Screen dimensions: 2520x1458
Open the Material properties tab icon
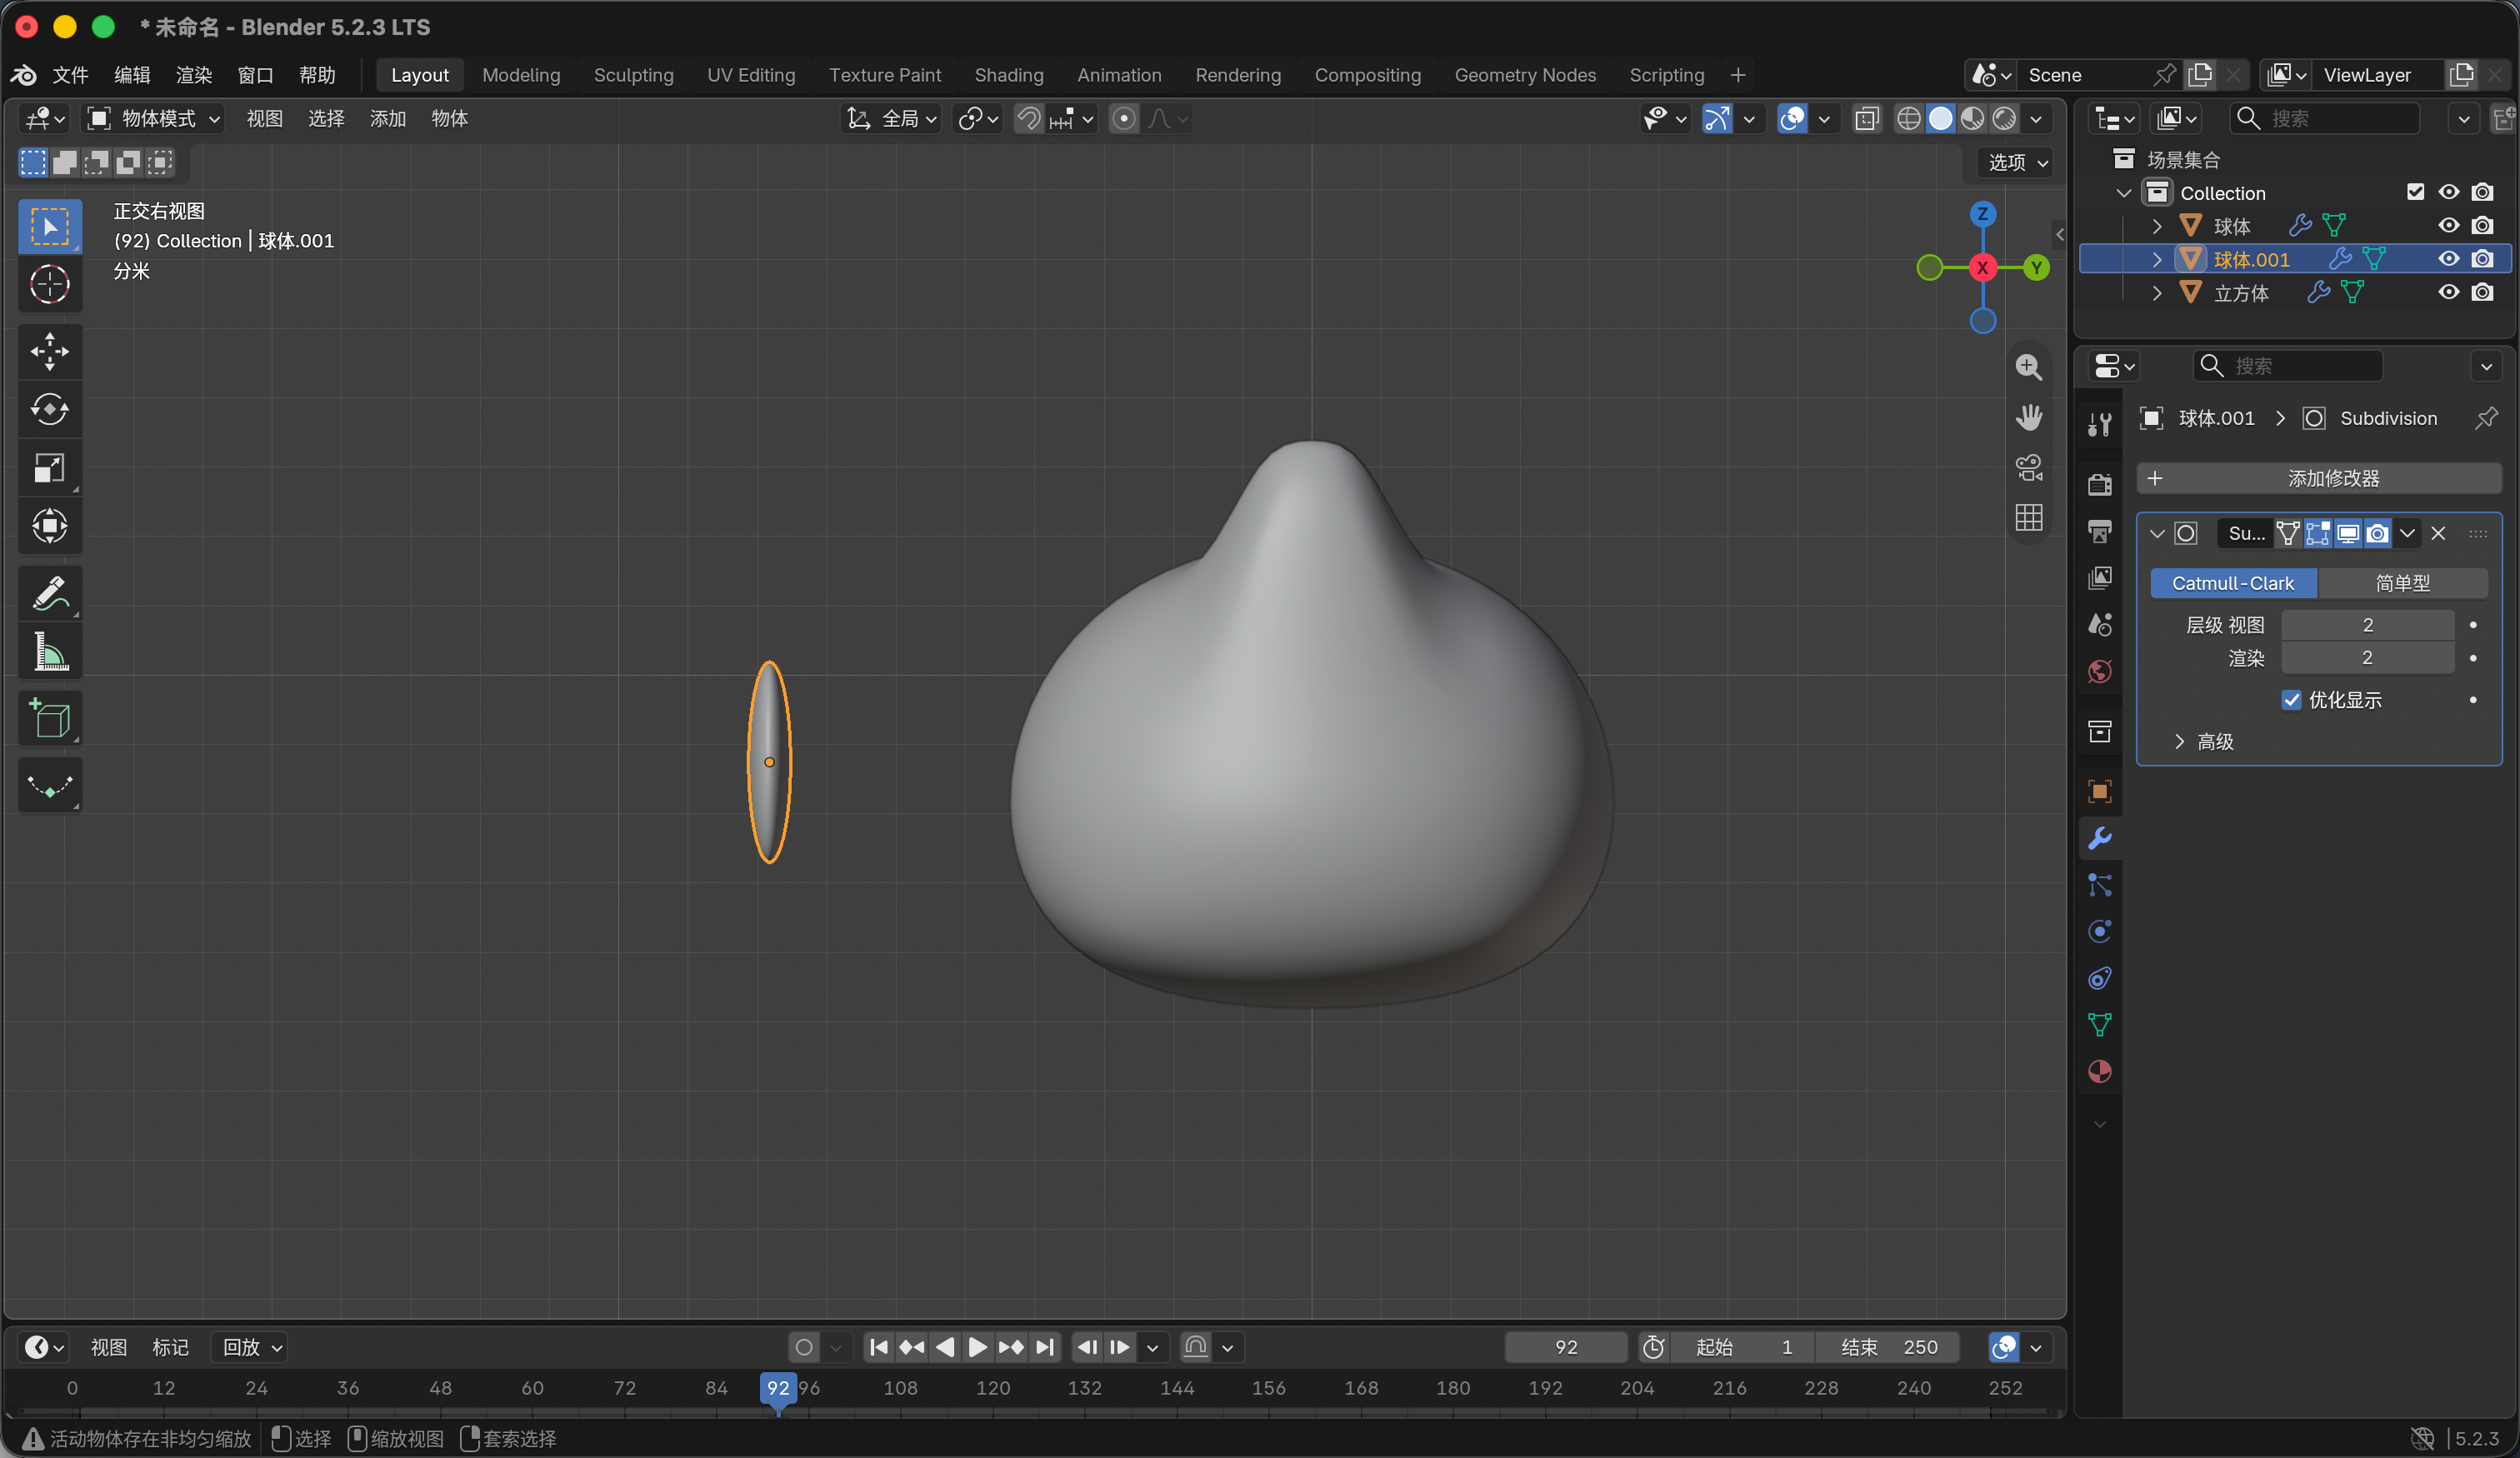(2100, 1071)
